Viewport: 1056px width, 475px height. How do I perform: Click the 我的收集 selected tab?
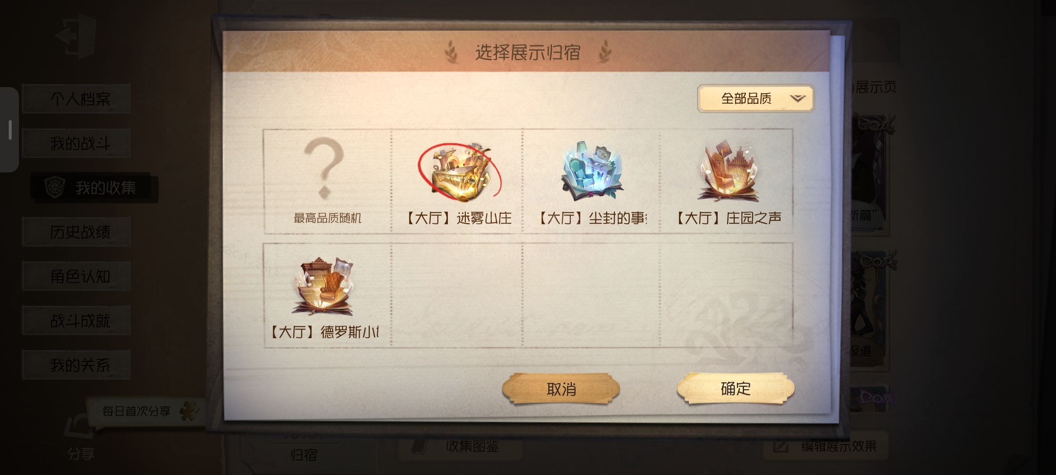(94, 188)
